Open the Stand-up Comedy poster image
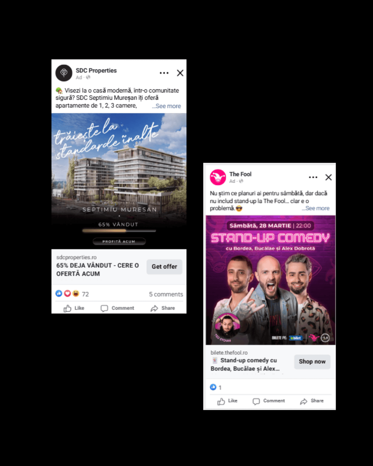The height and width of the screenshot is (466, 373). pos(270,280)
